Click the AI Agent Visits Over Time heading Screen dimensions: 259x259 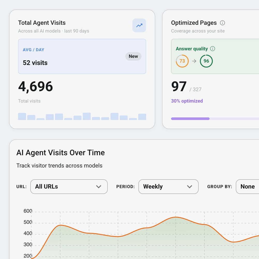point(60,153)
